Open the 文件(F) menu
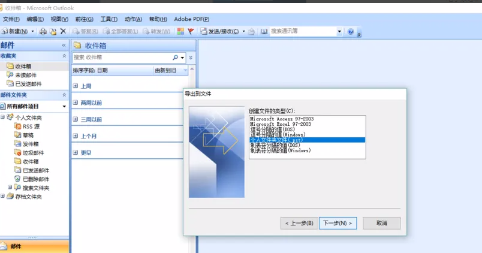482x253 pixels. (11, 19)
